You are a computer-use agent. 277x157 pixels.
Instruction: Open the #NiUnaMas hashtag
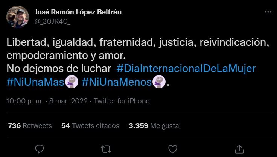36,82
